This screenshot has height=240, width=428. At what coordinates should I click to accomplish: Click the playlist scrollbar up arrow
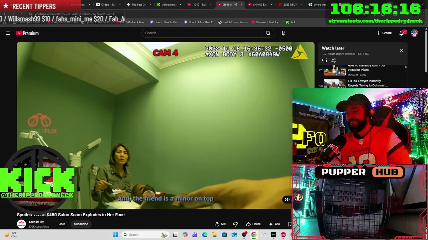pyautogui.click(x=406, y=67)
